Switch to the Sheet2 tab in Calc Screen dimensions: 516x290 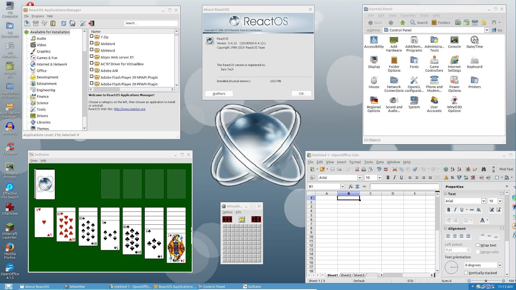[x=346, y=275]
